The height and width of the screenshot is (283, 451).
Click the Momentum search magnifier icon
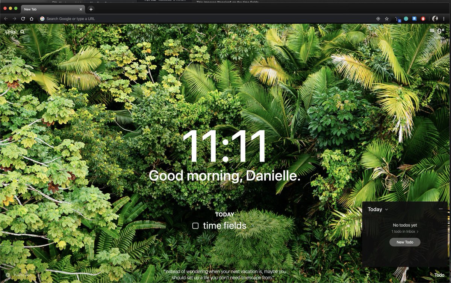coord(23,32)
